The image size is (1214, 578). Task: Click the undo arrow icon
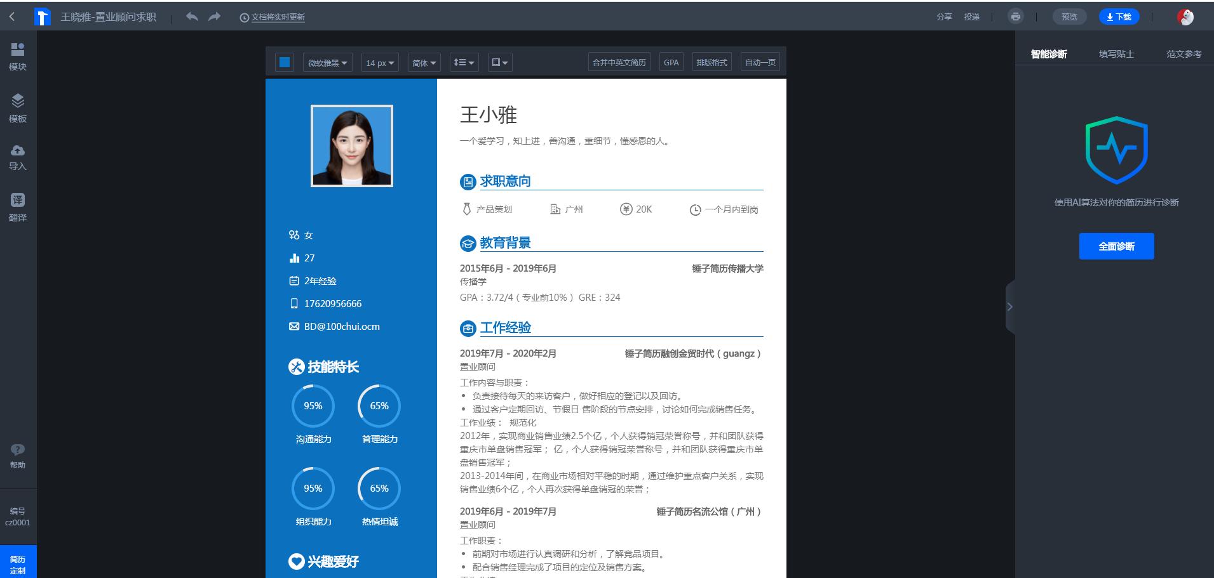[192, 17]
